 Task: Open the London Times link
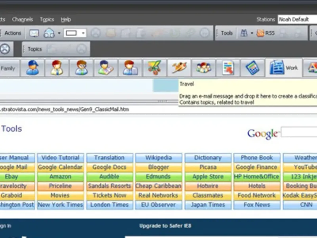pyautogui.click(x=110, y=205)
